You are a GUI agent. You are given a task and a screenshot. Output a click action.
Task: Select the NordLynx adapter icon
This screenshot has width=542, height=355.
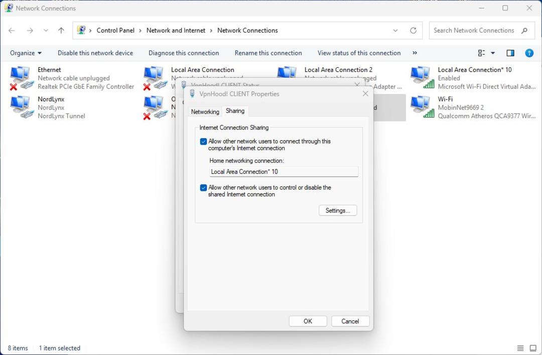22,107
